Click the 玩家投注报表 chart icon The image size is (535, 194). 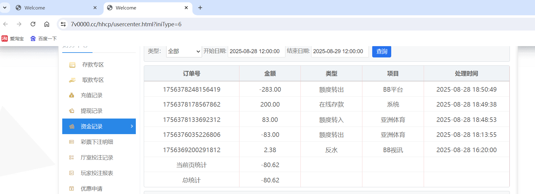[72, 173]
